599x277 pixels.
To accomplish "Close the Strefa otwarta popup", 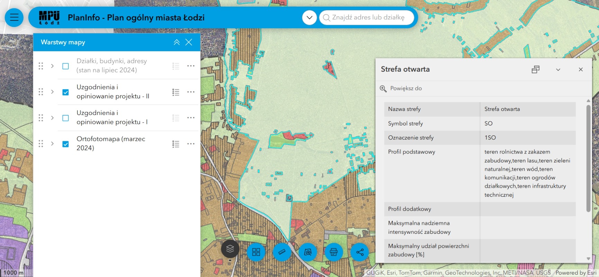I will 581,70.
